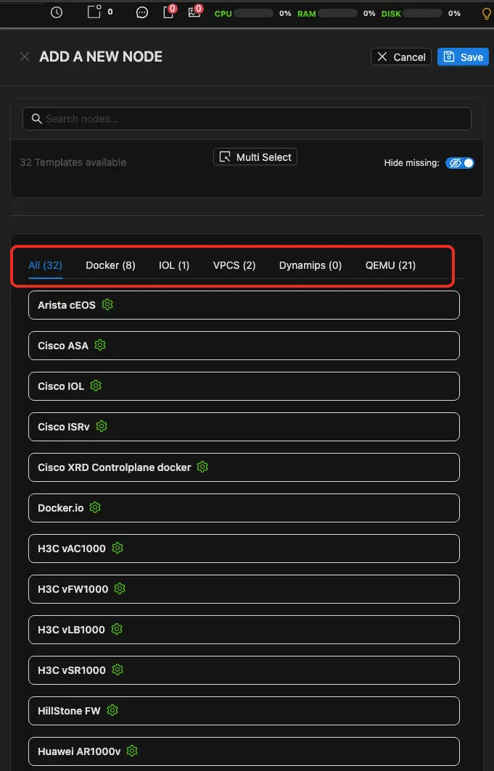Select the H3C vSR1000 template
494x771 pixels.
point(244,670)
